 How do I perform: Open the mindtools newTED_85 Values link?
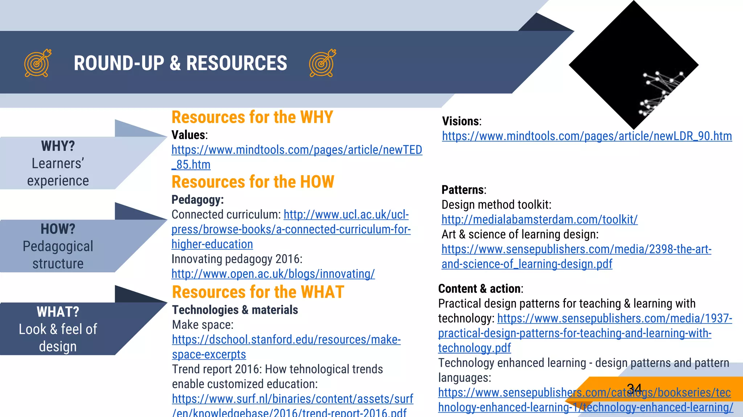(x=297, y=157)
